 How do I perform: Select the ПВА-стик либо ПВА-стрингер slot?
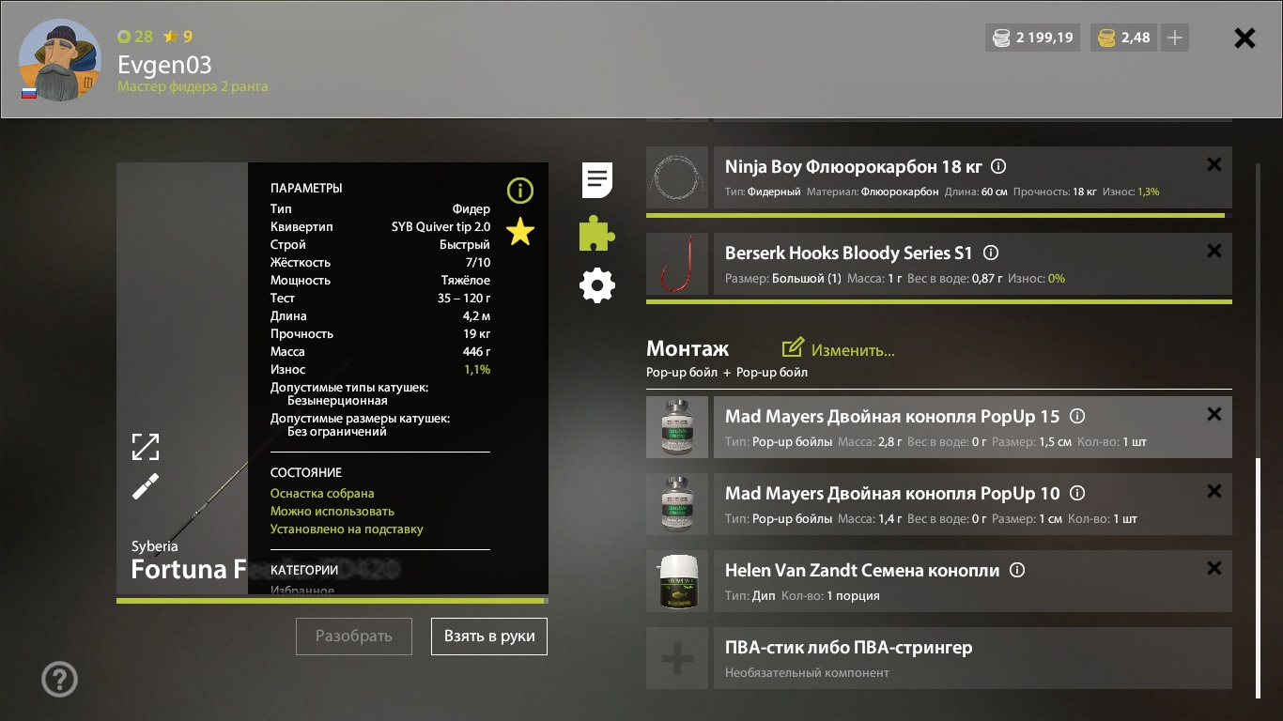point(973,658)
